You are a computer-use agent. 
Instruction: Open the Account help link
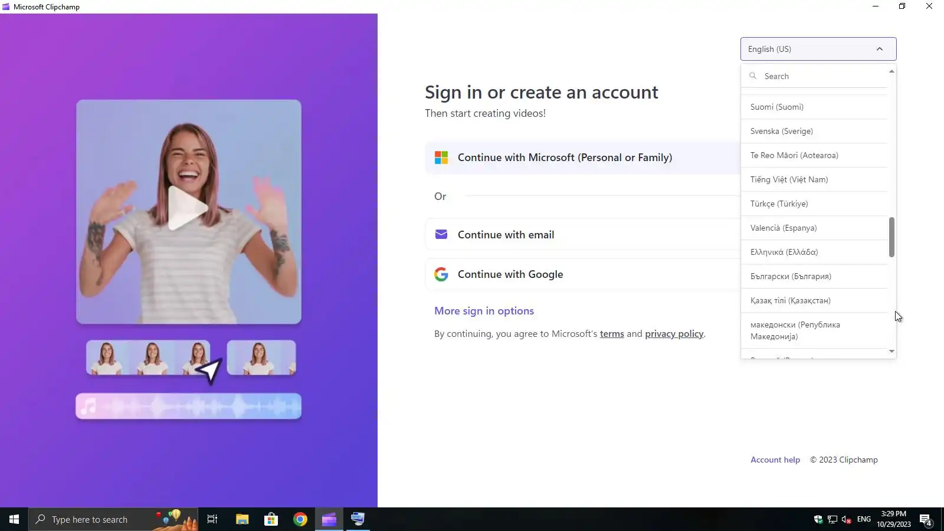click(x=775, y=460)
